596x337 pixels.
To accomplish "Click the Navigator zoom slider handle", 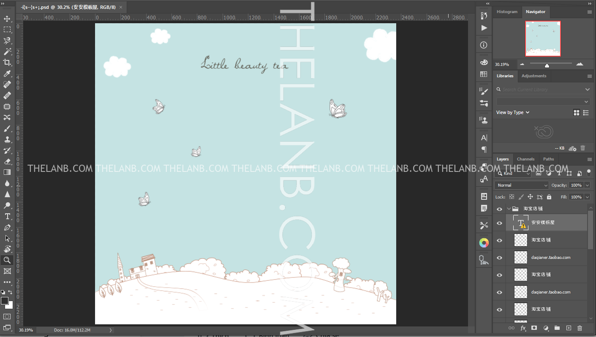I will coord(547,65).
